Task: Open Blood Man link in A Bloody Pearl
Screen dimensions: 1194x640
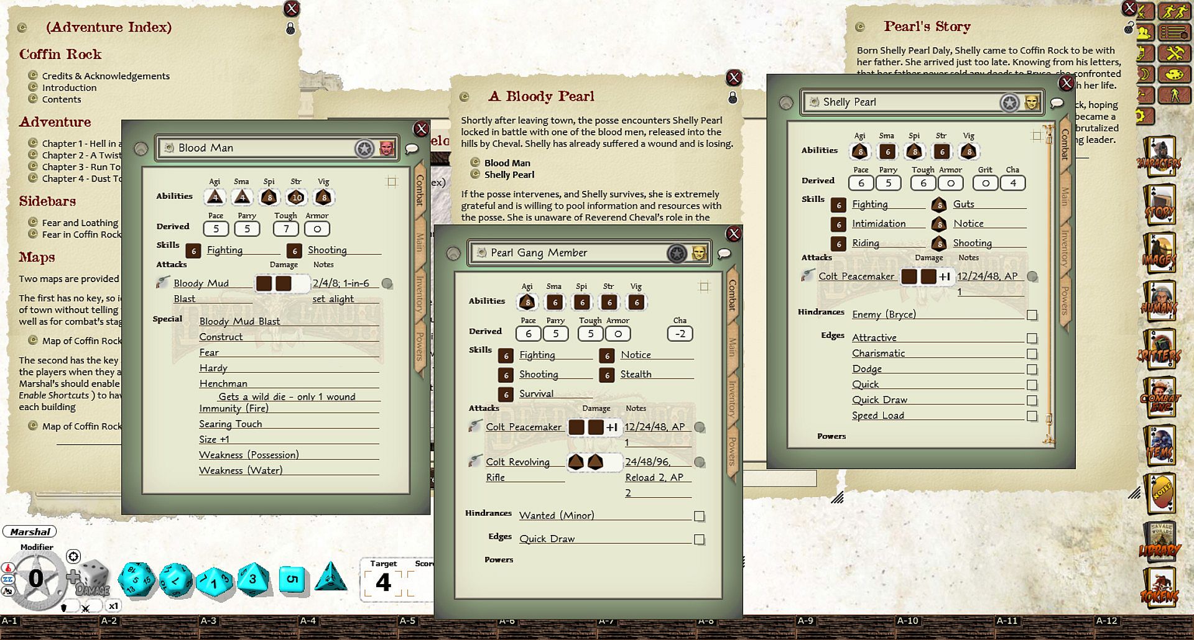Action: point(507,163)
